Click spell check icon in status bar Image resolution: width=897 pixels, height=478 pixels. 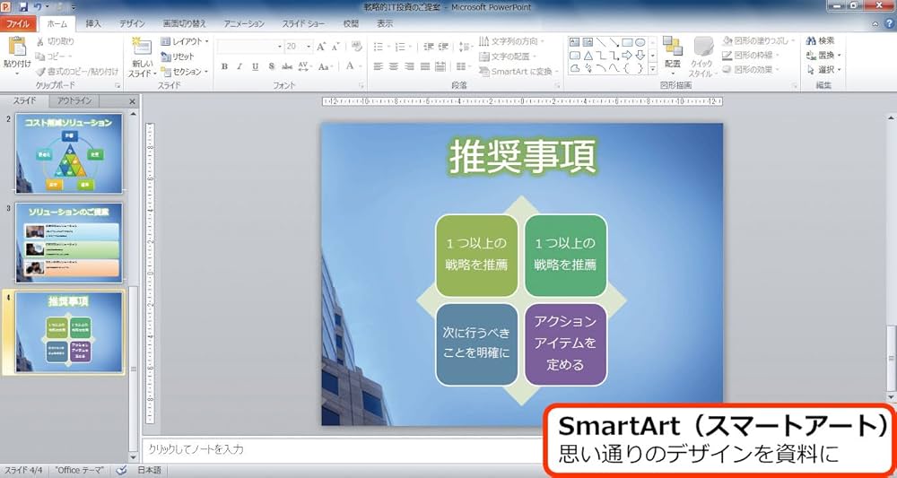[121, 470]
